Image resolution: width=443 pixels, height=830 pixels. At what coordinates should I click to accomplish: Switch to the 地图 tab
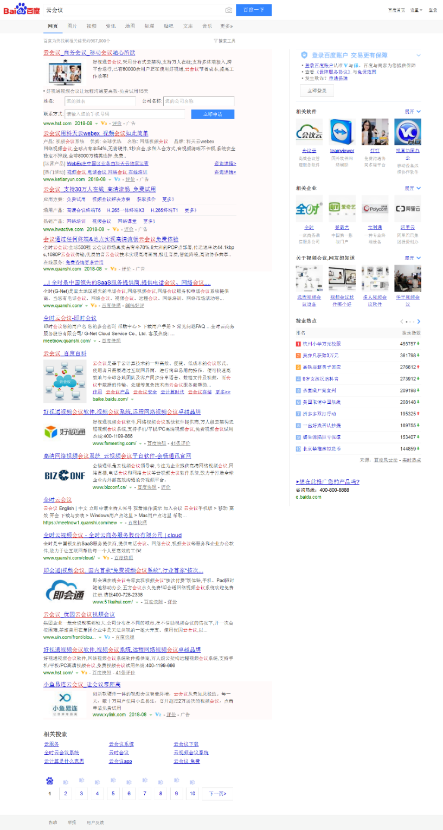tap(130, 26)
